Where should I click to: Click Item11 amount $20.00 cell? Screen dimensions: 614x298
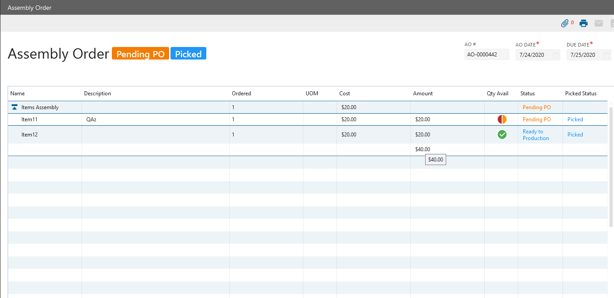click(x=448, y=119)
